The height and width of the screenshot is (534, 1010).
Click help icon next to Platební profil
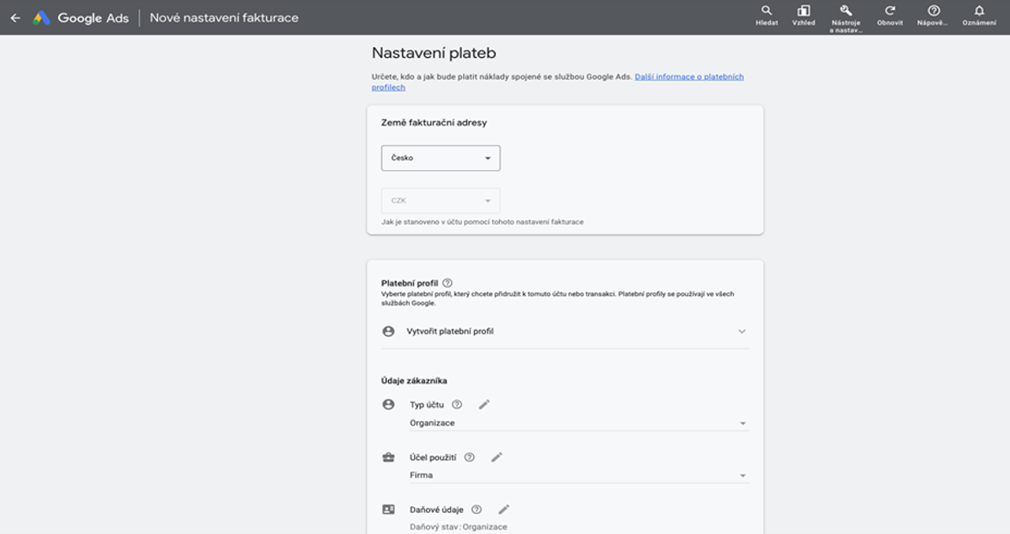tap(447, 283)
